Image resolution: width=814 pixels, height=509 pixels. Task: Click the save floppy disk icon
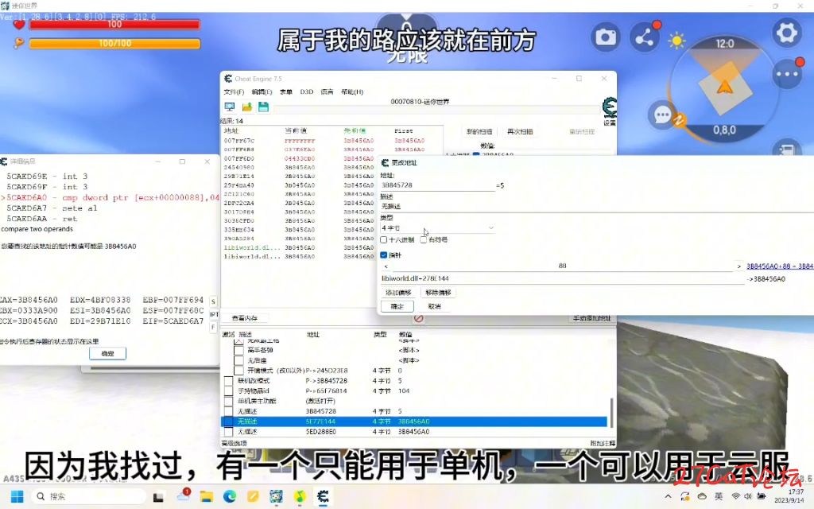point(263,107)
